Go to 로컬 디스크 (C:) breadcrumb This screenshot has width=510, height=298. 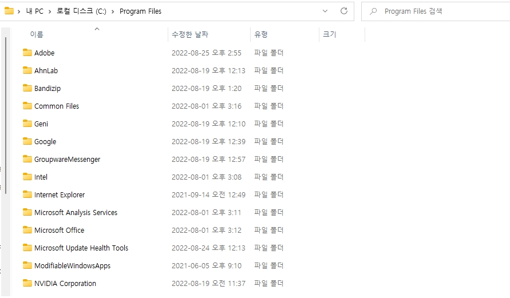point(81,11)
